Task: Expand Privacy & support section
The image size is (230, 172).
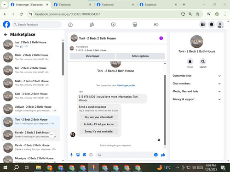Action: click(196, 99)
